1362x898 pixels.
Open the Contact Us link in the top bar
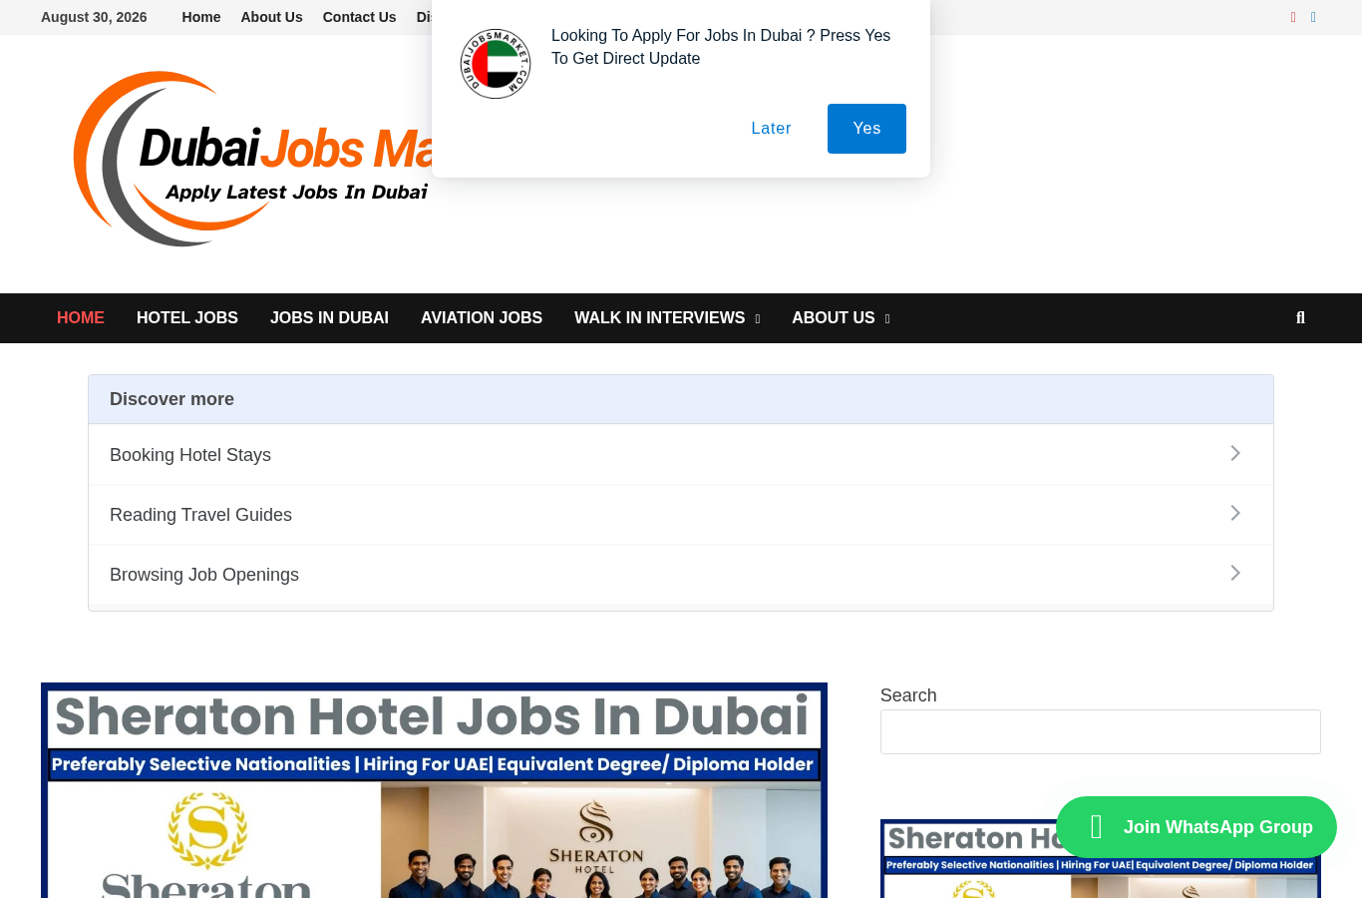pyautogui.click(x=359, y=17)
